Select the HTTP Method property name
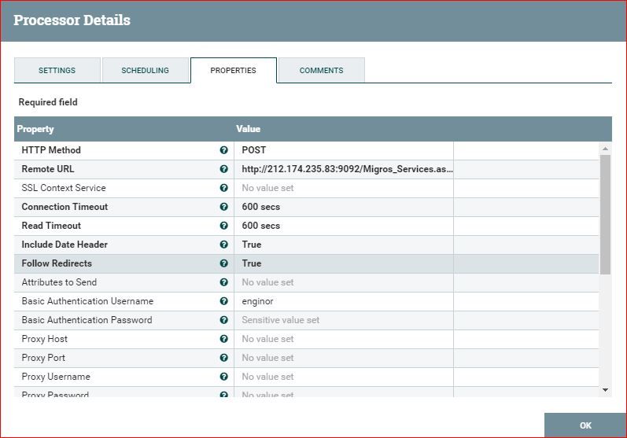Image resolution: width=627 pixels, height=438 pixels. pyautogui.click(x=51, y=150)
